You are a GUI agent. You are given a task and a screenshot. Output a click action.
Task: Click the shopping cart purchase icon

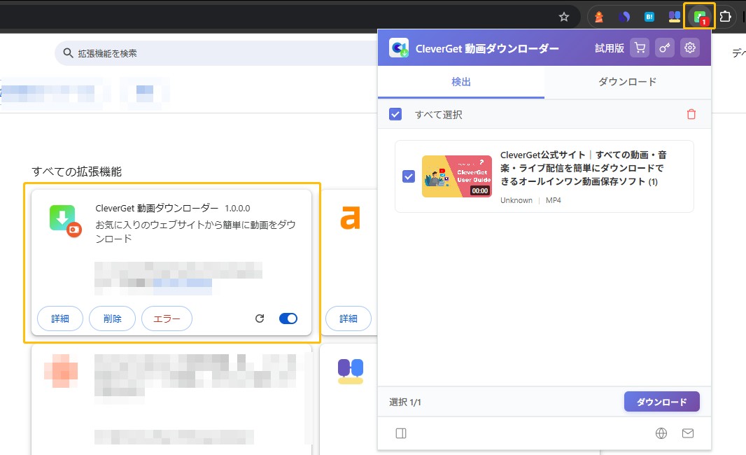(x=640, y=48)
